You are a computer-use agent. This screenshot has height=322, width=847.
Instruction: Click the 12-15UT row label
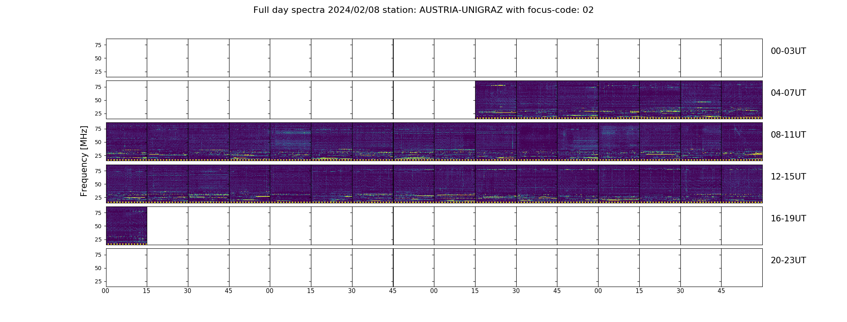click(788, 177)
